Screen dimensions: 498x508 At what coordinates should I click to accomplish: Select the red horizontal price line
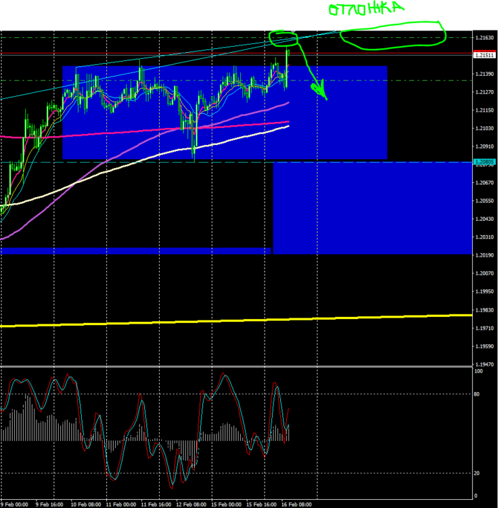pos(236,53)
